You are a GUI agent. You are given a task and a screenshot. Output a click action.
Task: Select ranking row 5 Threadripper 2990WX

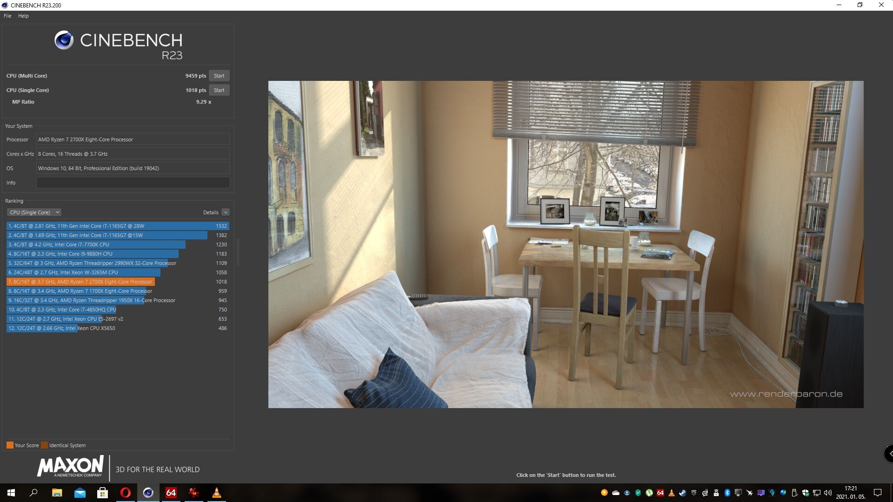118,263
